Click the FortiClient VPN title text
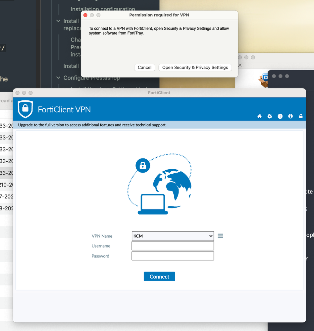The height and width of the screenshot is (331, 314). click(x=64, y=110)
